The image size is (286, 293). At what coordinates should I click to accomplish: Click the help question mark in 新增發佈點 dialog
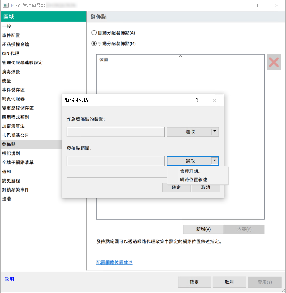[x=197, y=100]
